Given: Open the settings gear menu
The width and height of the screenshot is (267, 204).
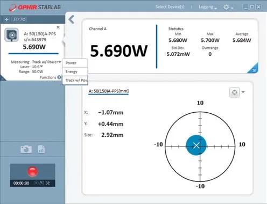Looking at the screenshot, I should pos(228,7).
